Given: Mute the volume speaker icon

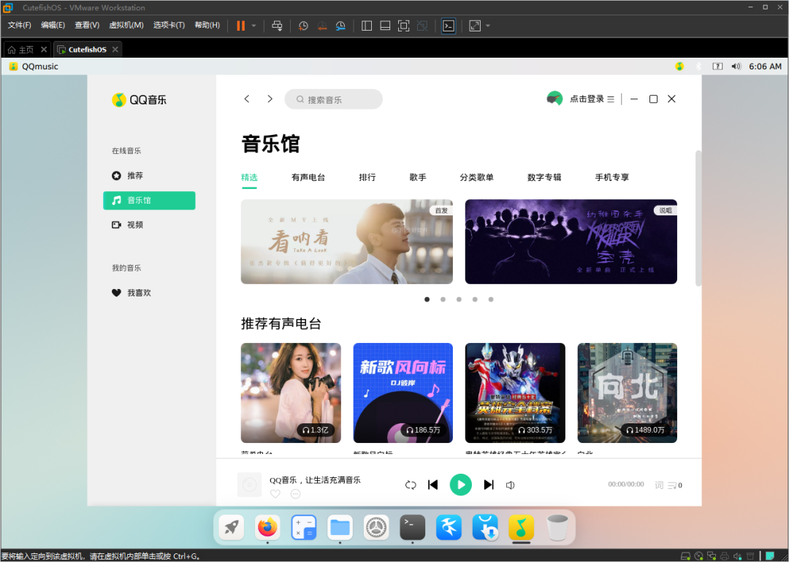Looking at the screenshot, I should click(x=511, y=485).
